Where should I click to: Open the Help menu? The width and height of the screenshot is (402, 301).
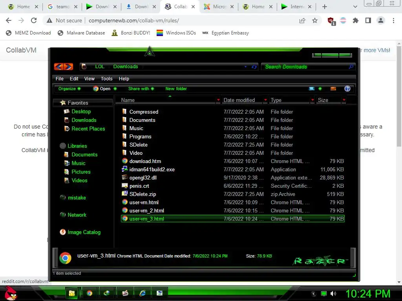pyautogui.click(x=124, y=78)
